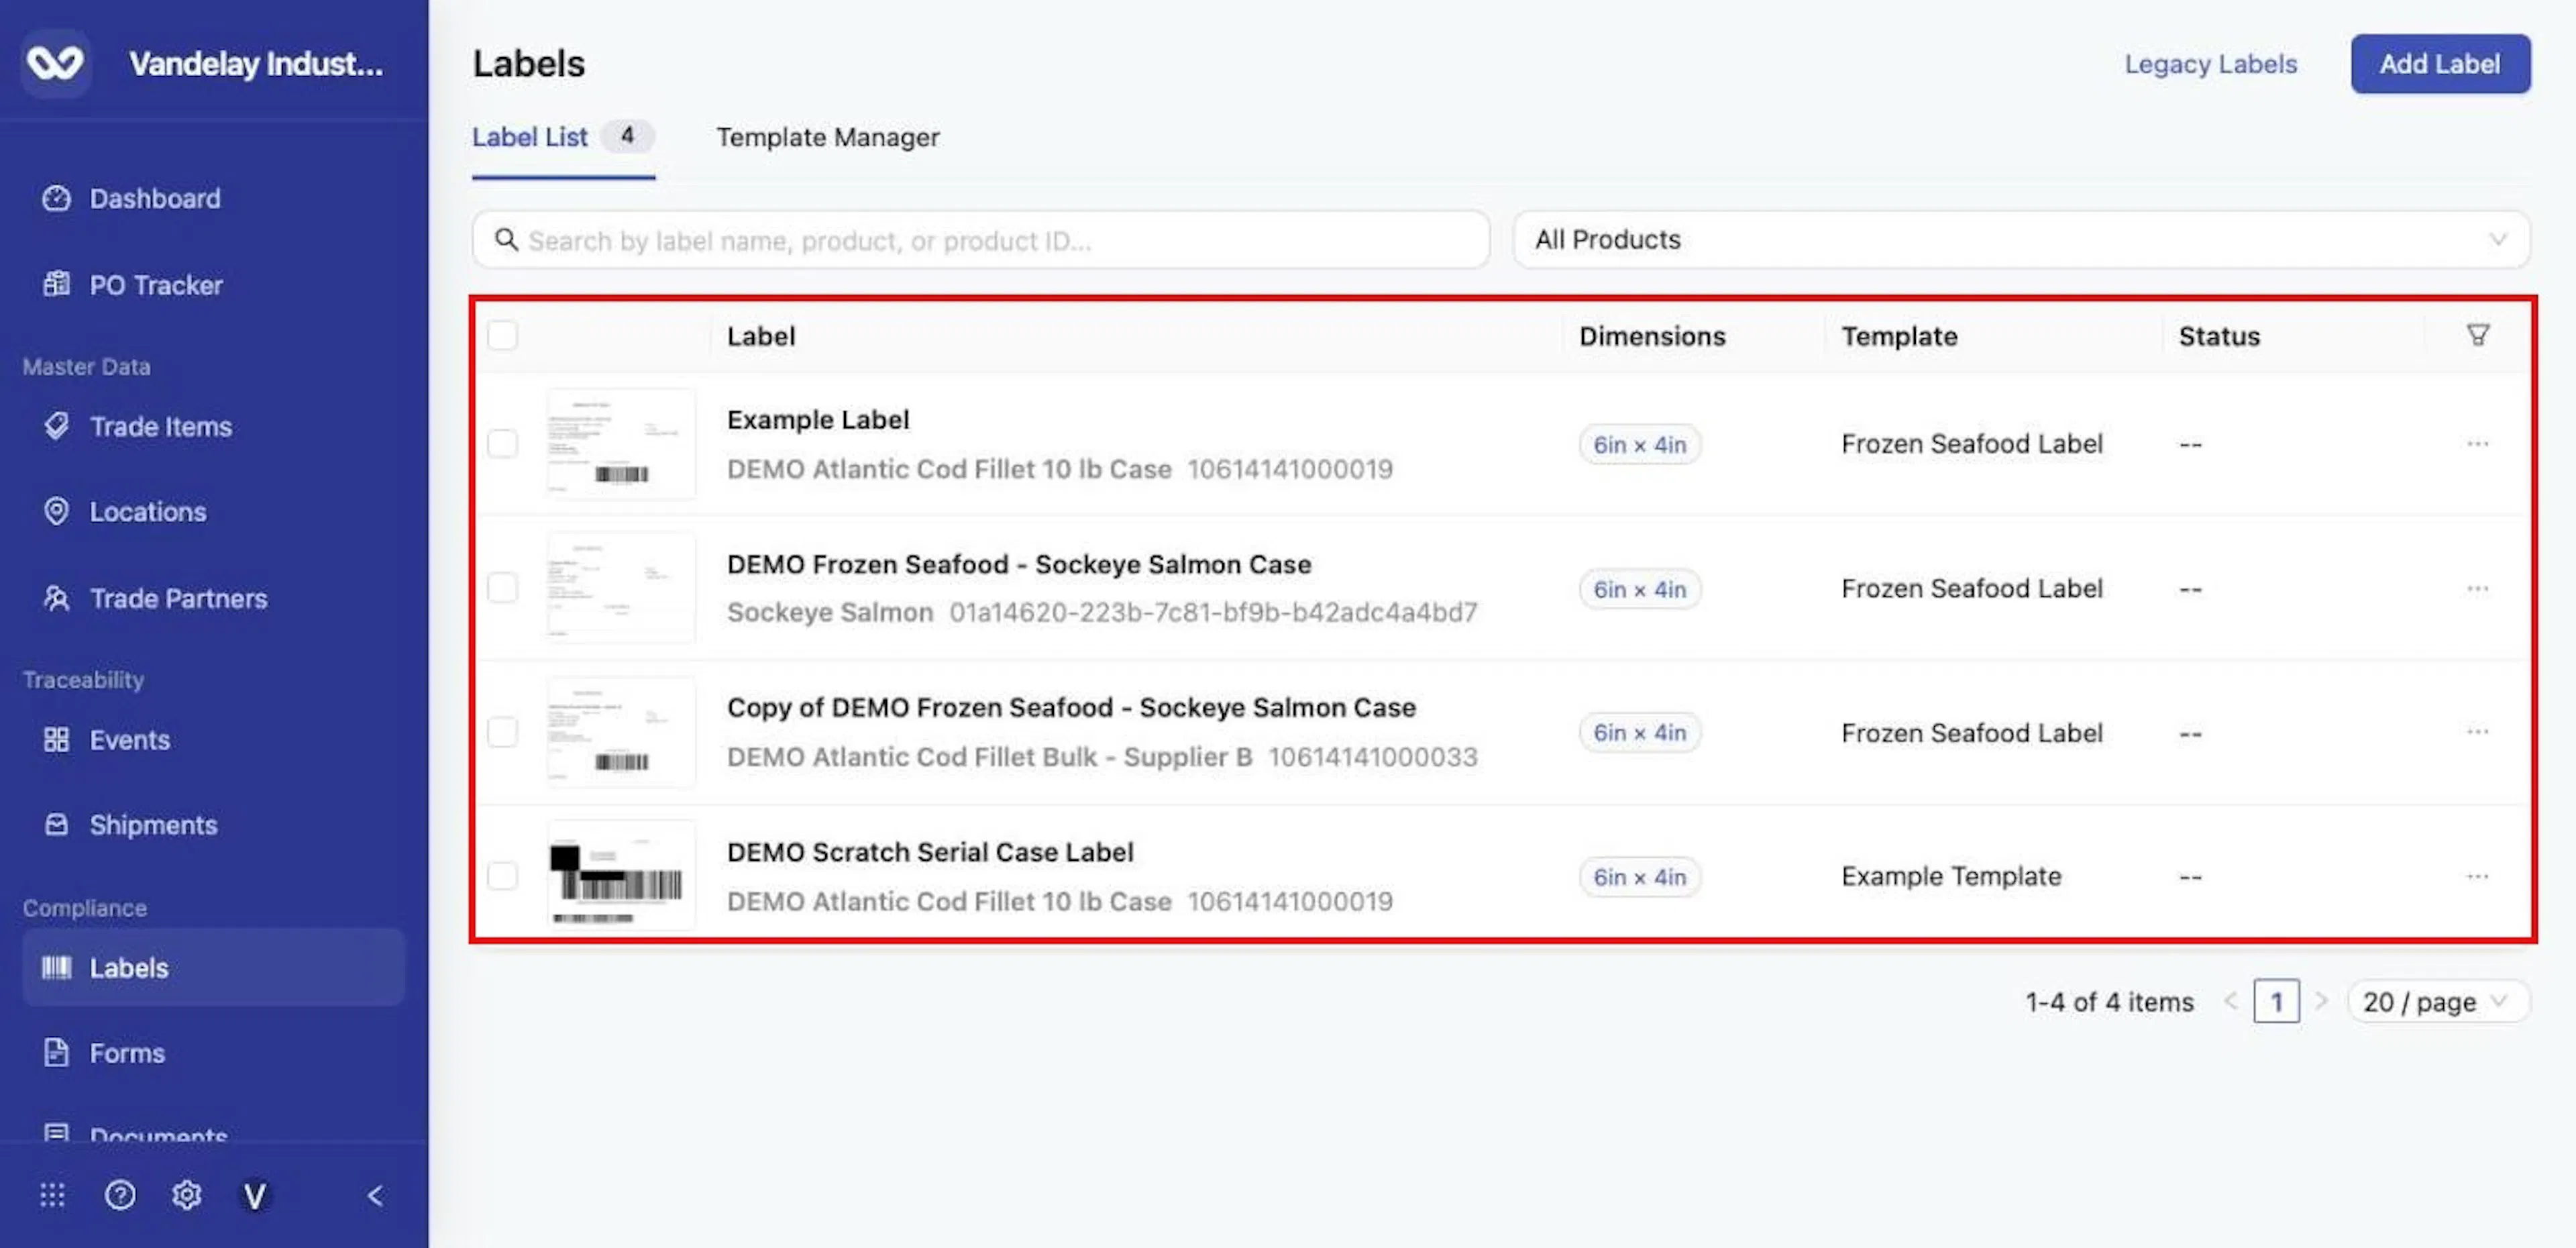
Task: Open the V user avatar menu
Action: pyautogui.click(x=255, y=1195)
